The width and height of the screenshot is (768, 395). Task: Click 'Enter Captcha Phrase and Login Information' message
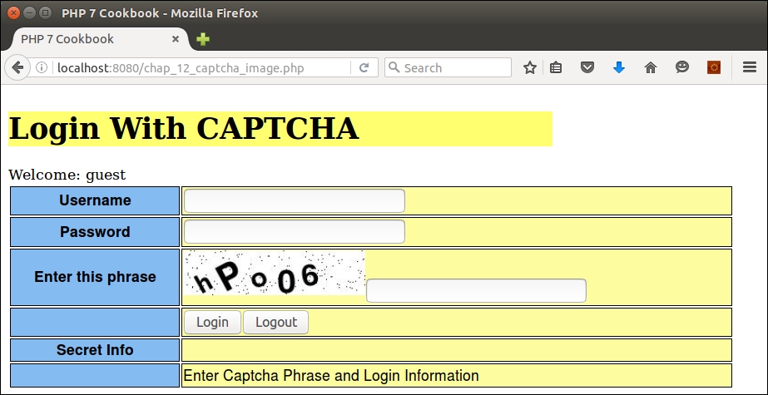331,376
